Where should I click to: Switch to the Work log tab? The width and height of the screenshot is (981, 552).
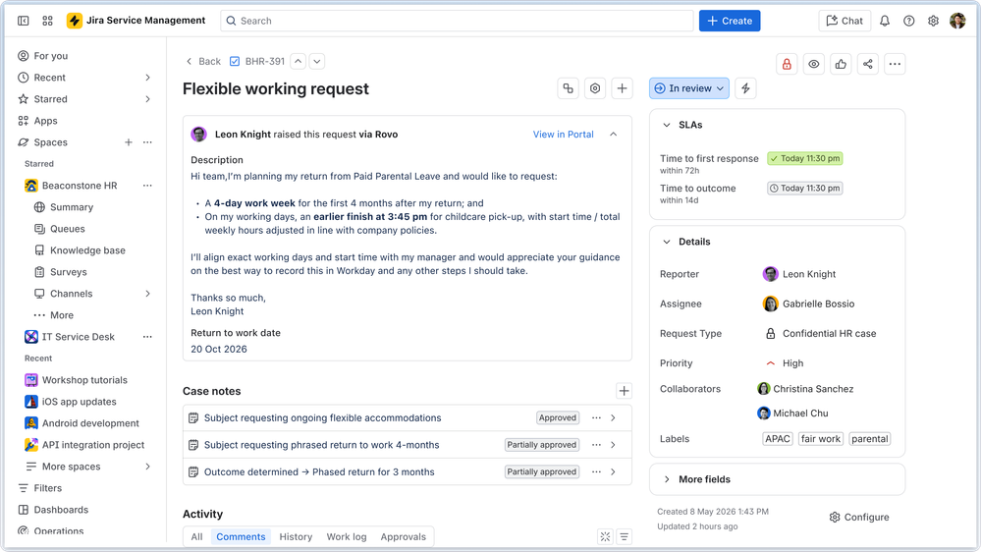347,536
